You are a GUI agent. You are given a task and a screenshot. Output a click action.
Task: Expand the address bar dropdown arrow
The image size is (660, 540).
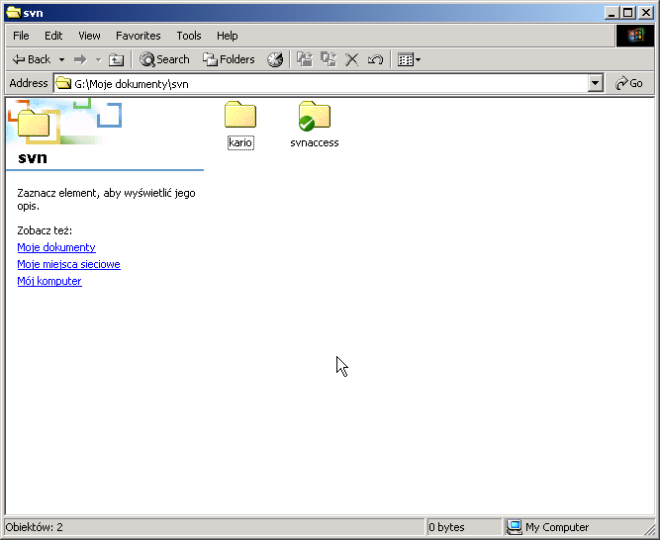pyautogui.click(x=595, y=84)
